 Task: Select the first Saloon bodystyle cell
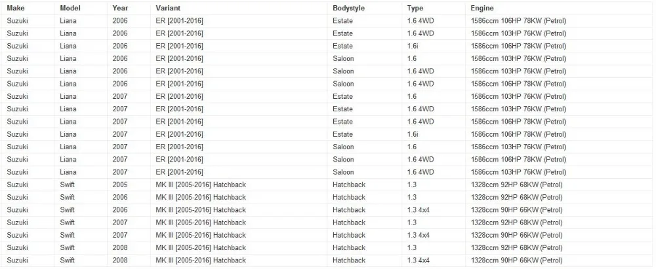[x=343, y=58]
